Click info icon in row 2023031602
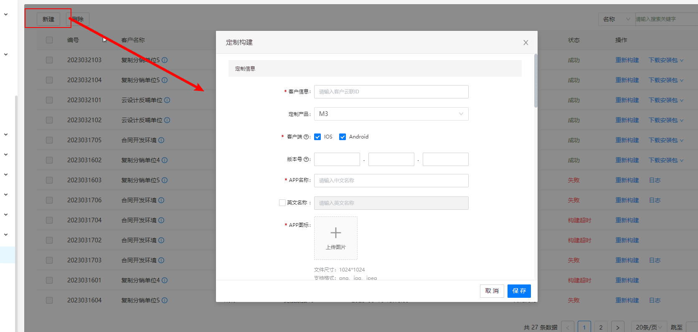 coord(165,160)
